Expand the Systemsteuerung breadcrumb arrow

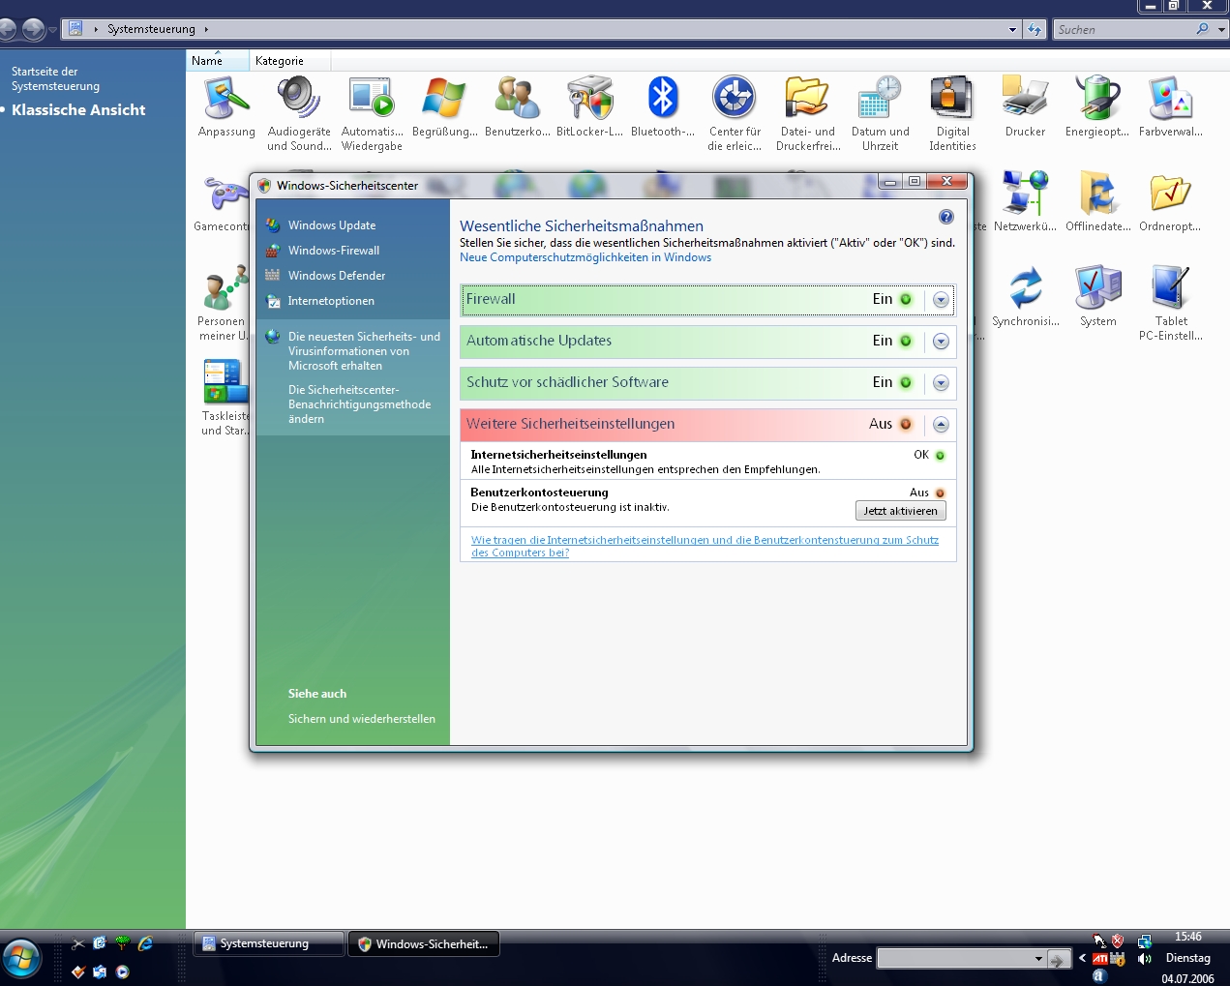[x=206, y=29]
